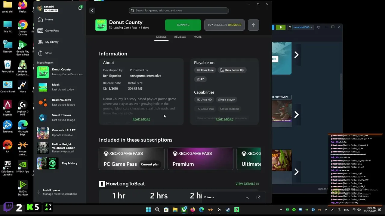Open Play history in the sidebar
The height and width of the screenshot is (216, 385).
click(x=60, y=163)
